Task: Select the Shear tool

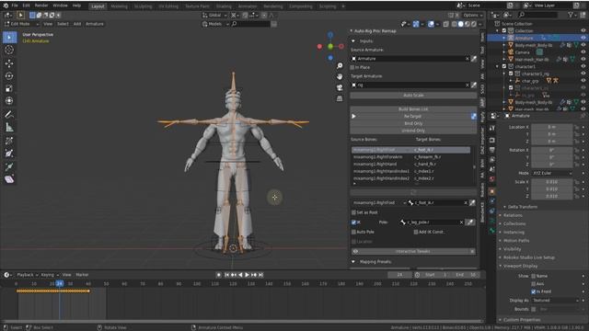Action: tap(9, 179)
